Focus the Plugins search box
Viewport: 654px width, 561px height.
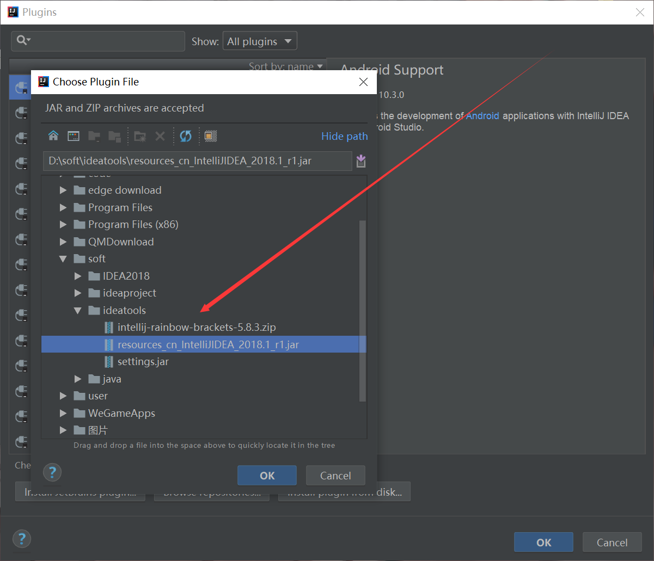(98, 41)
